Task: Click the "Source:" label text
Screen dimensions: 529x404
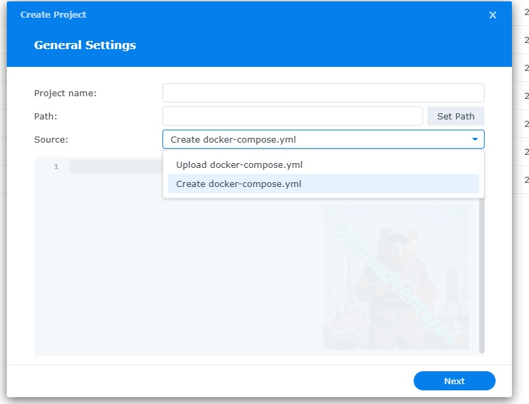Action: coord(51,139)
